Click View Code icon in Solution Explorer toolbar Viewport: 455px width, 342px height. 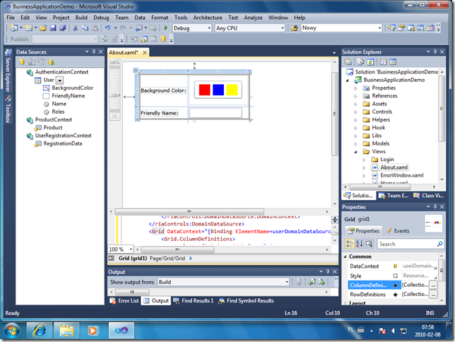tap(384, 62)
